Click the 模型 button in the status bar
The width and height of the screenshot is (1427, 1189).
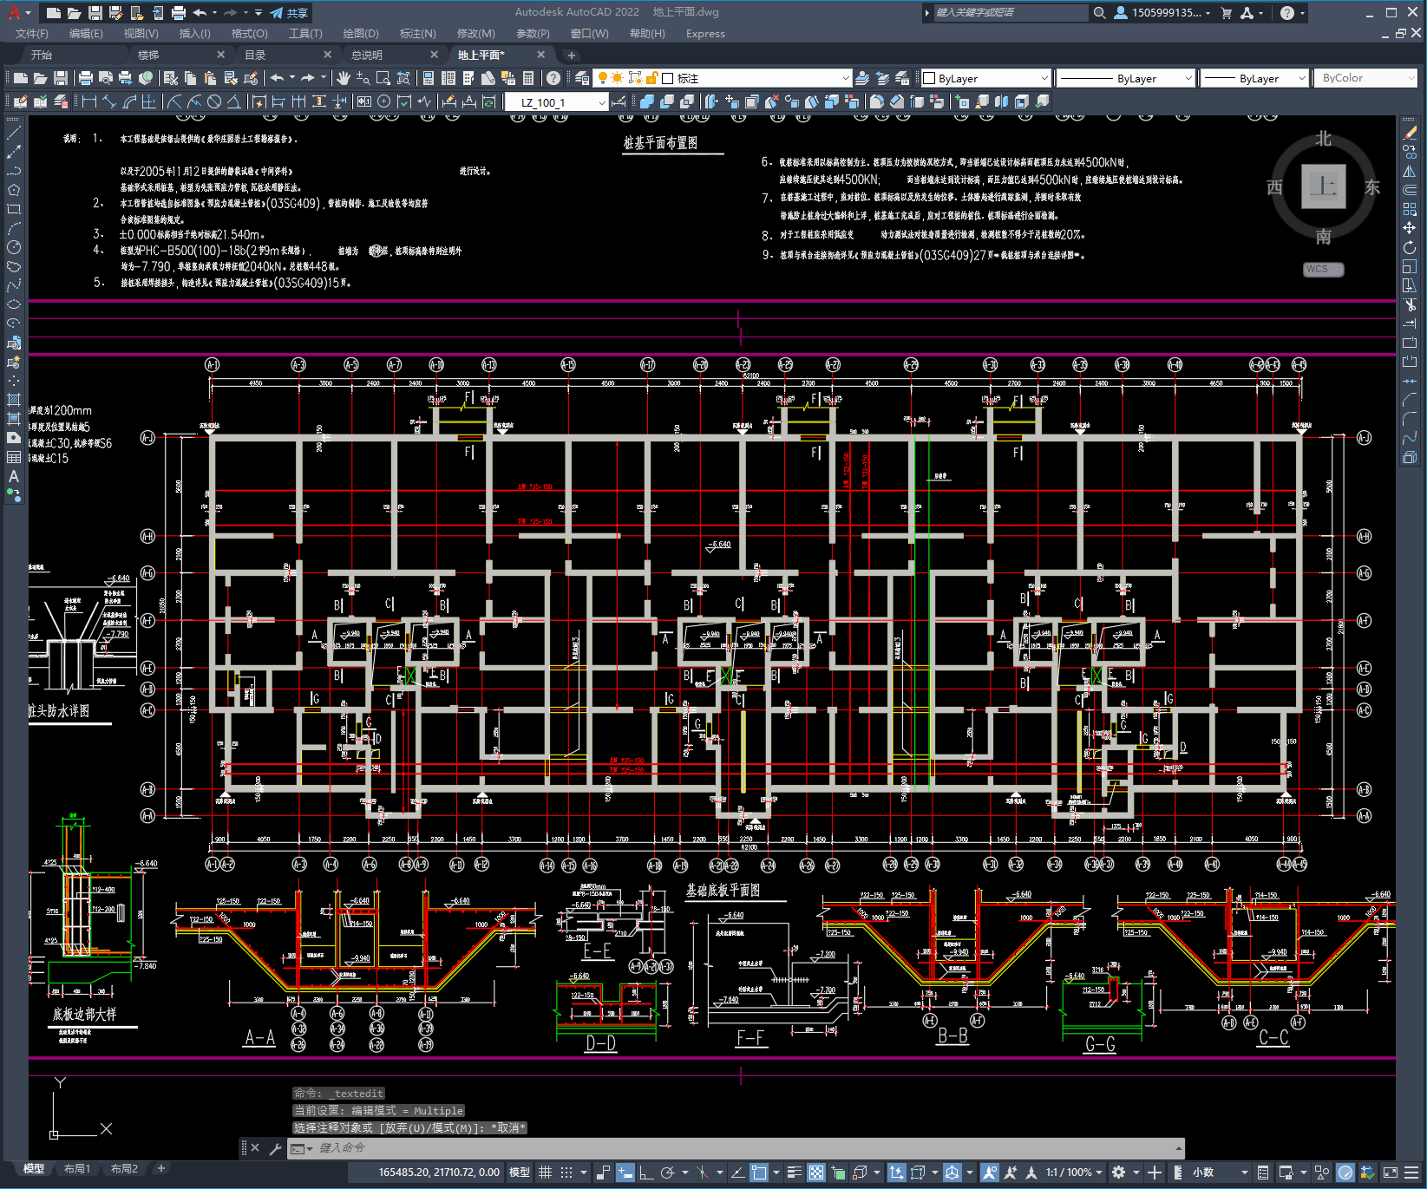[x=520, y=1173]
